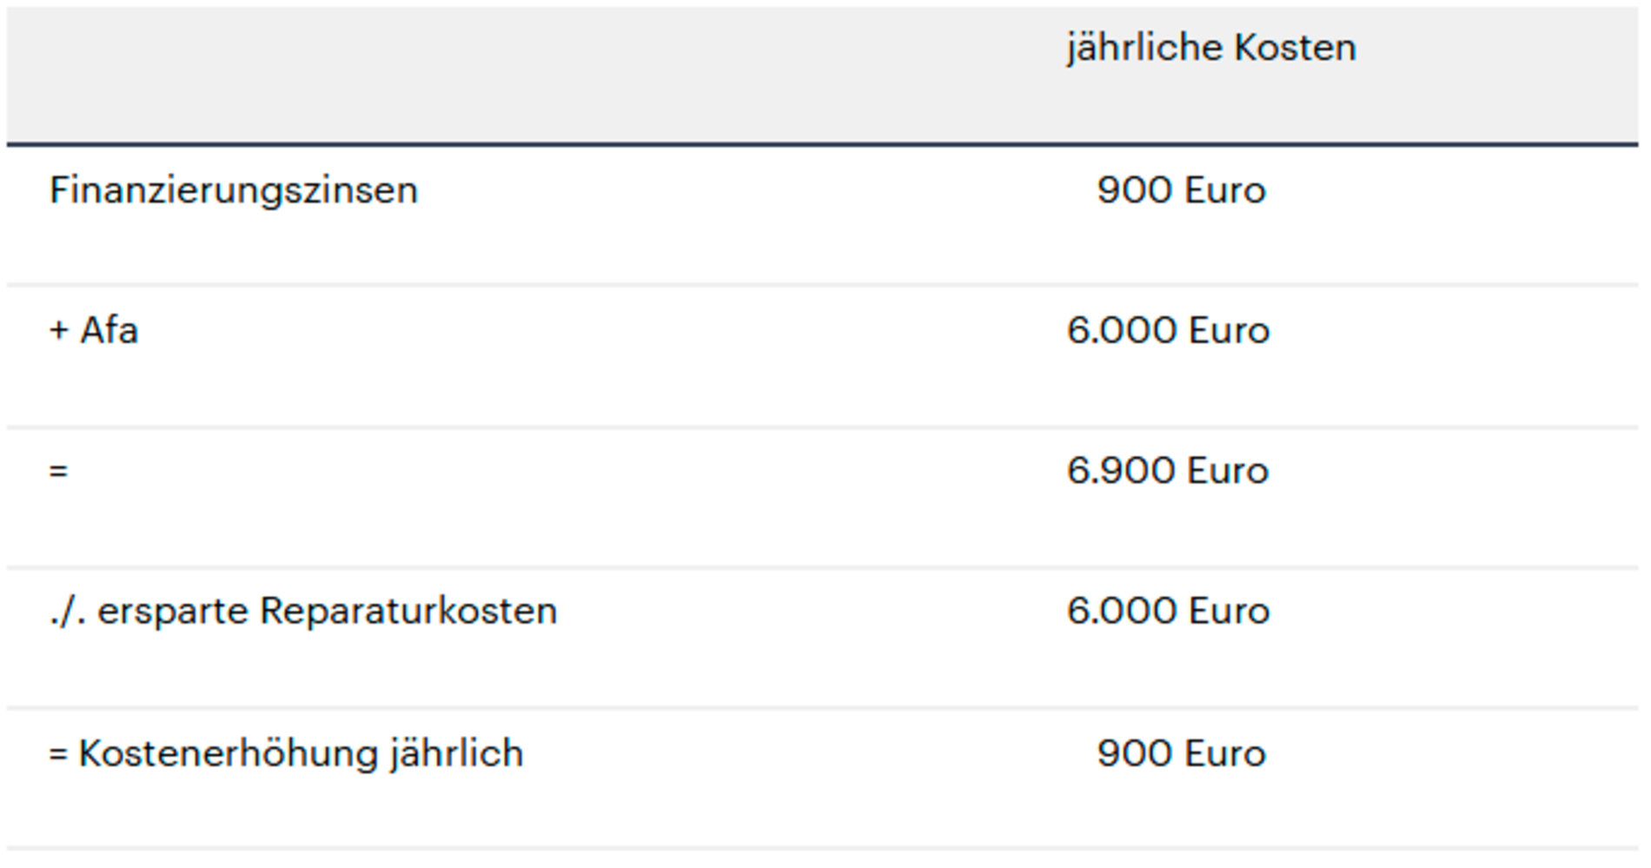
Task: Click the equals sign before "Kostenerhöhung"
Action: [x=58, y=754]
